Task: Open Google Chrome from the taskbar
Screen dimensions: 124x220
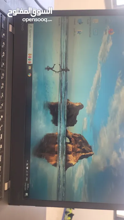Action: [29, 75]
